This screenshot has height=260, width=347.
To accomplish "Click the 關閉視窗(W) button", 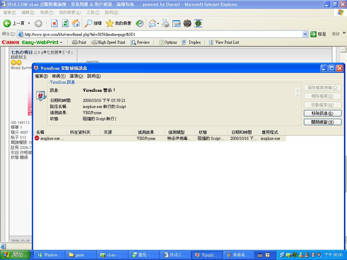I will click(322, 122).
